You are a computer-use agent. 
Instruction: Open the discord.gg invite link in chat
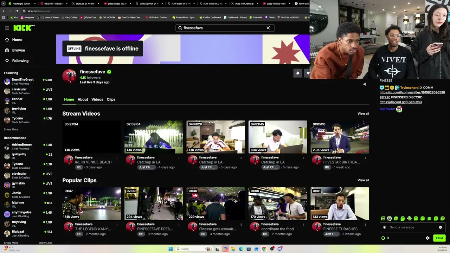click(x=401, y=102)
